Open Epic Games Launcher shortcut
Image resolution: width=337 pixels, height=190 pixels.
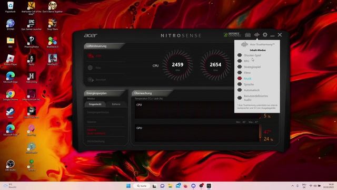32,25
